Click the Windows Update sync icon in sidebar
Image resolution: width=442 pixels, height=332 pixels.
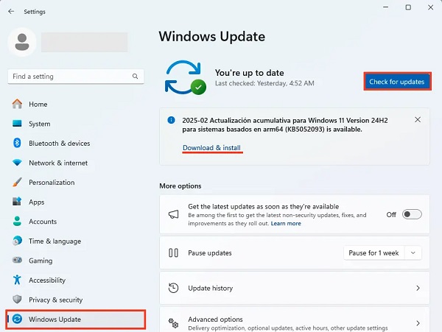(17, 319)
